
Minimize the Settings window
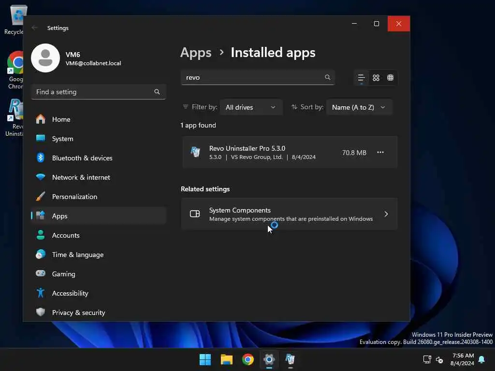[x=354, y=24]
